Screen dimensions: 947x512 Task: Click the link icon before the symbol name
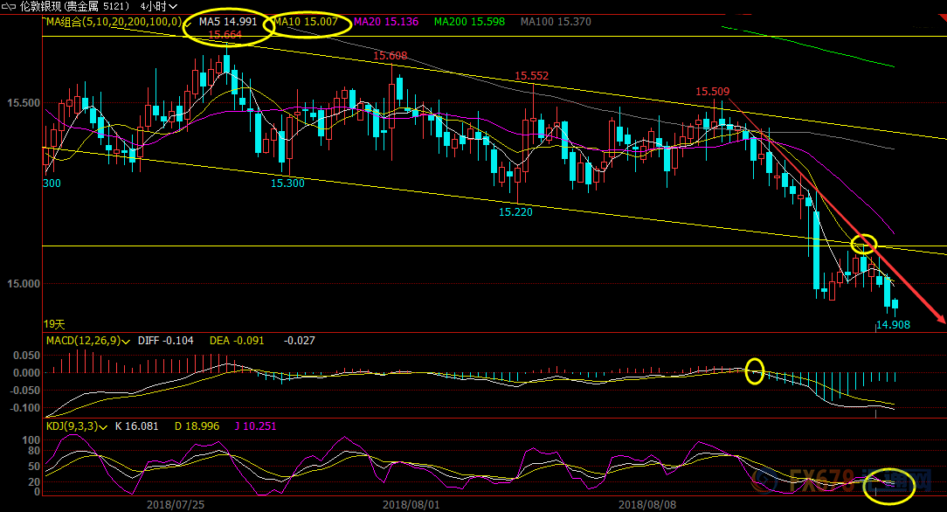10,5
